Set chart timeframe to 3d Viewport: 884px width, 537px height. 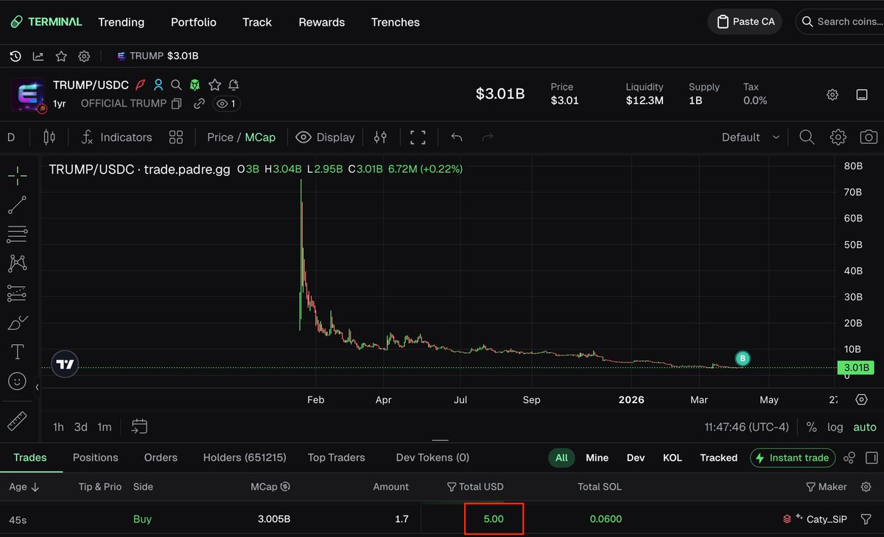coord(81,427)
